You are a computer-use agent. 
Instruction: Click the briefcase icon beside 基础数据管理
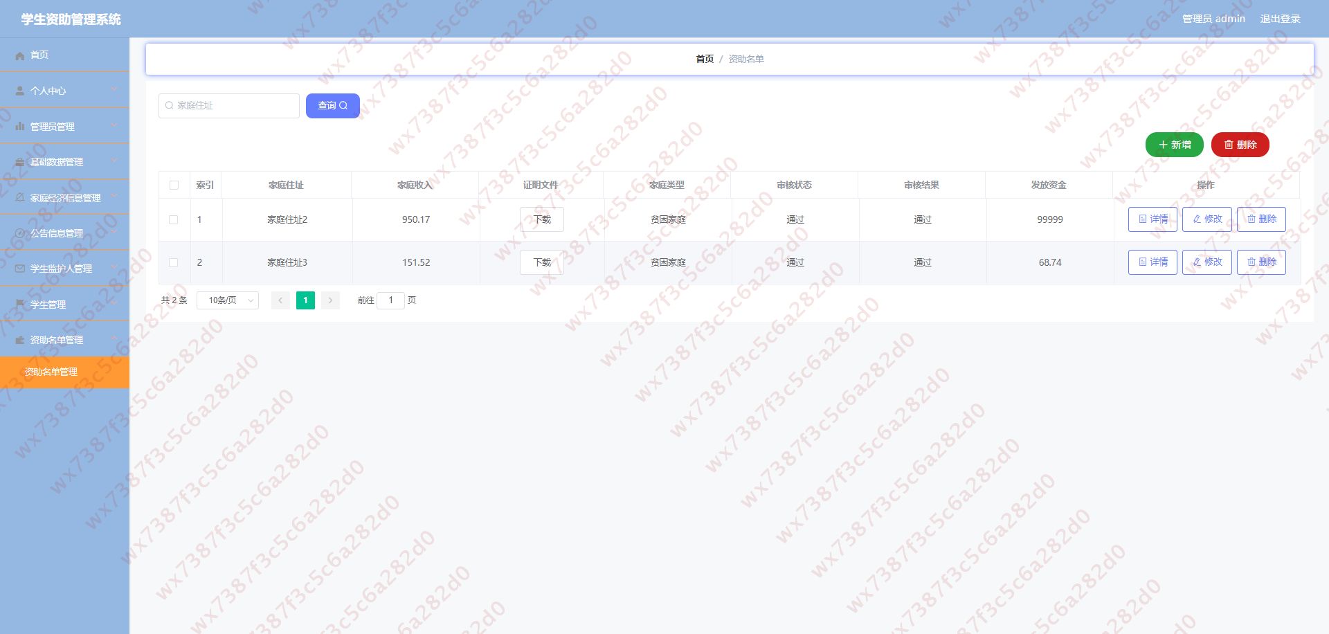pos(20,162)
